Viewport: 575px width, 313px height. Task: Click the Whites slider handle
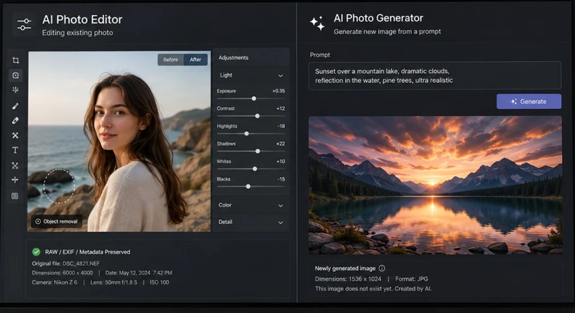click(255, 169)
